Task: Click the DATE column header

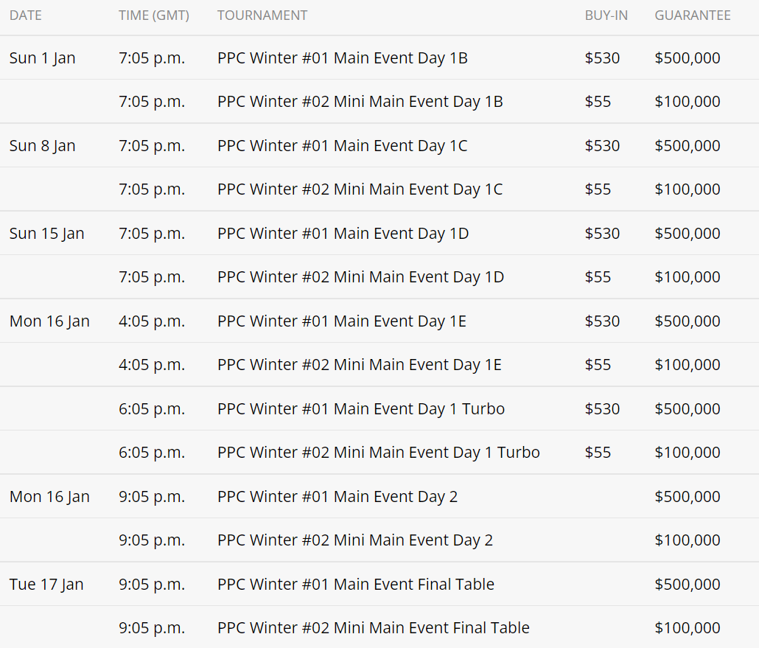Action: click(26, 15)
